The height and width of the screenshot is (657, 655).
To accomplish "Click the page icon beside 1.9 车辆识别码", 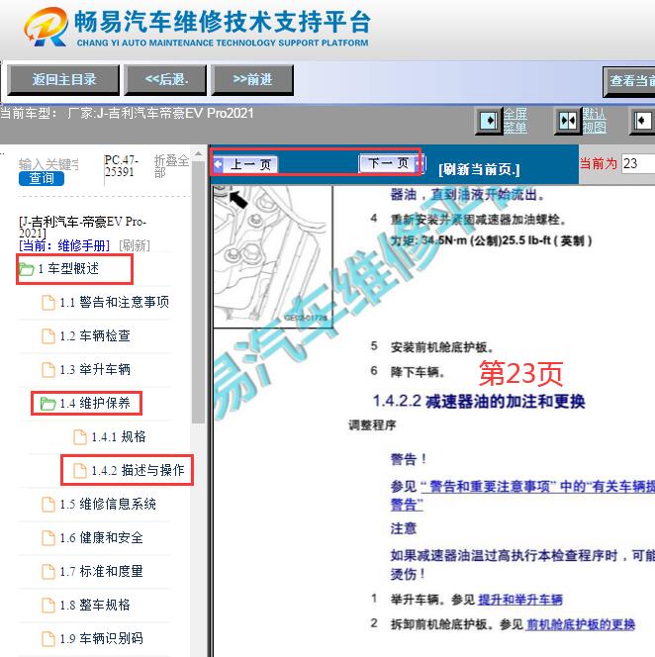I will pyautogui.click(x=48, y=639).
